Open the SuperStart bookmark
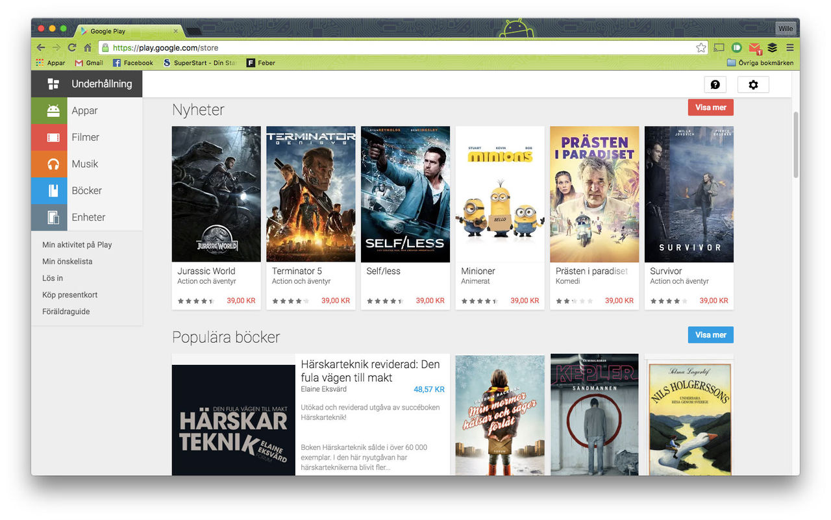The image size is (831, 520). 199,63
